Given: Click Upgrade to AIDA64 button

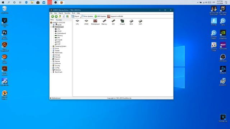Looking at the screenshot, I should click(x=115, y=16).
